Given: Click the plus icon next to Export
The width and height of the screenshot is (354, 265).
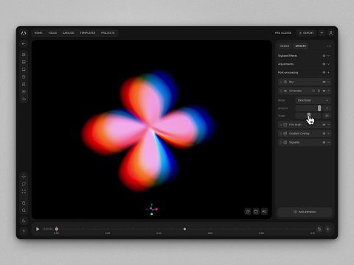Looking at the screenshot, I should point(322,32).
